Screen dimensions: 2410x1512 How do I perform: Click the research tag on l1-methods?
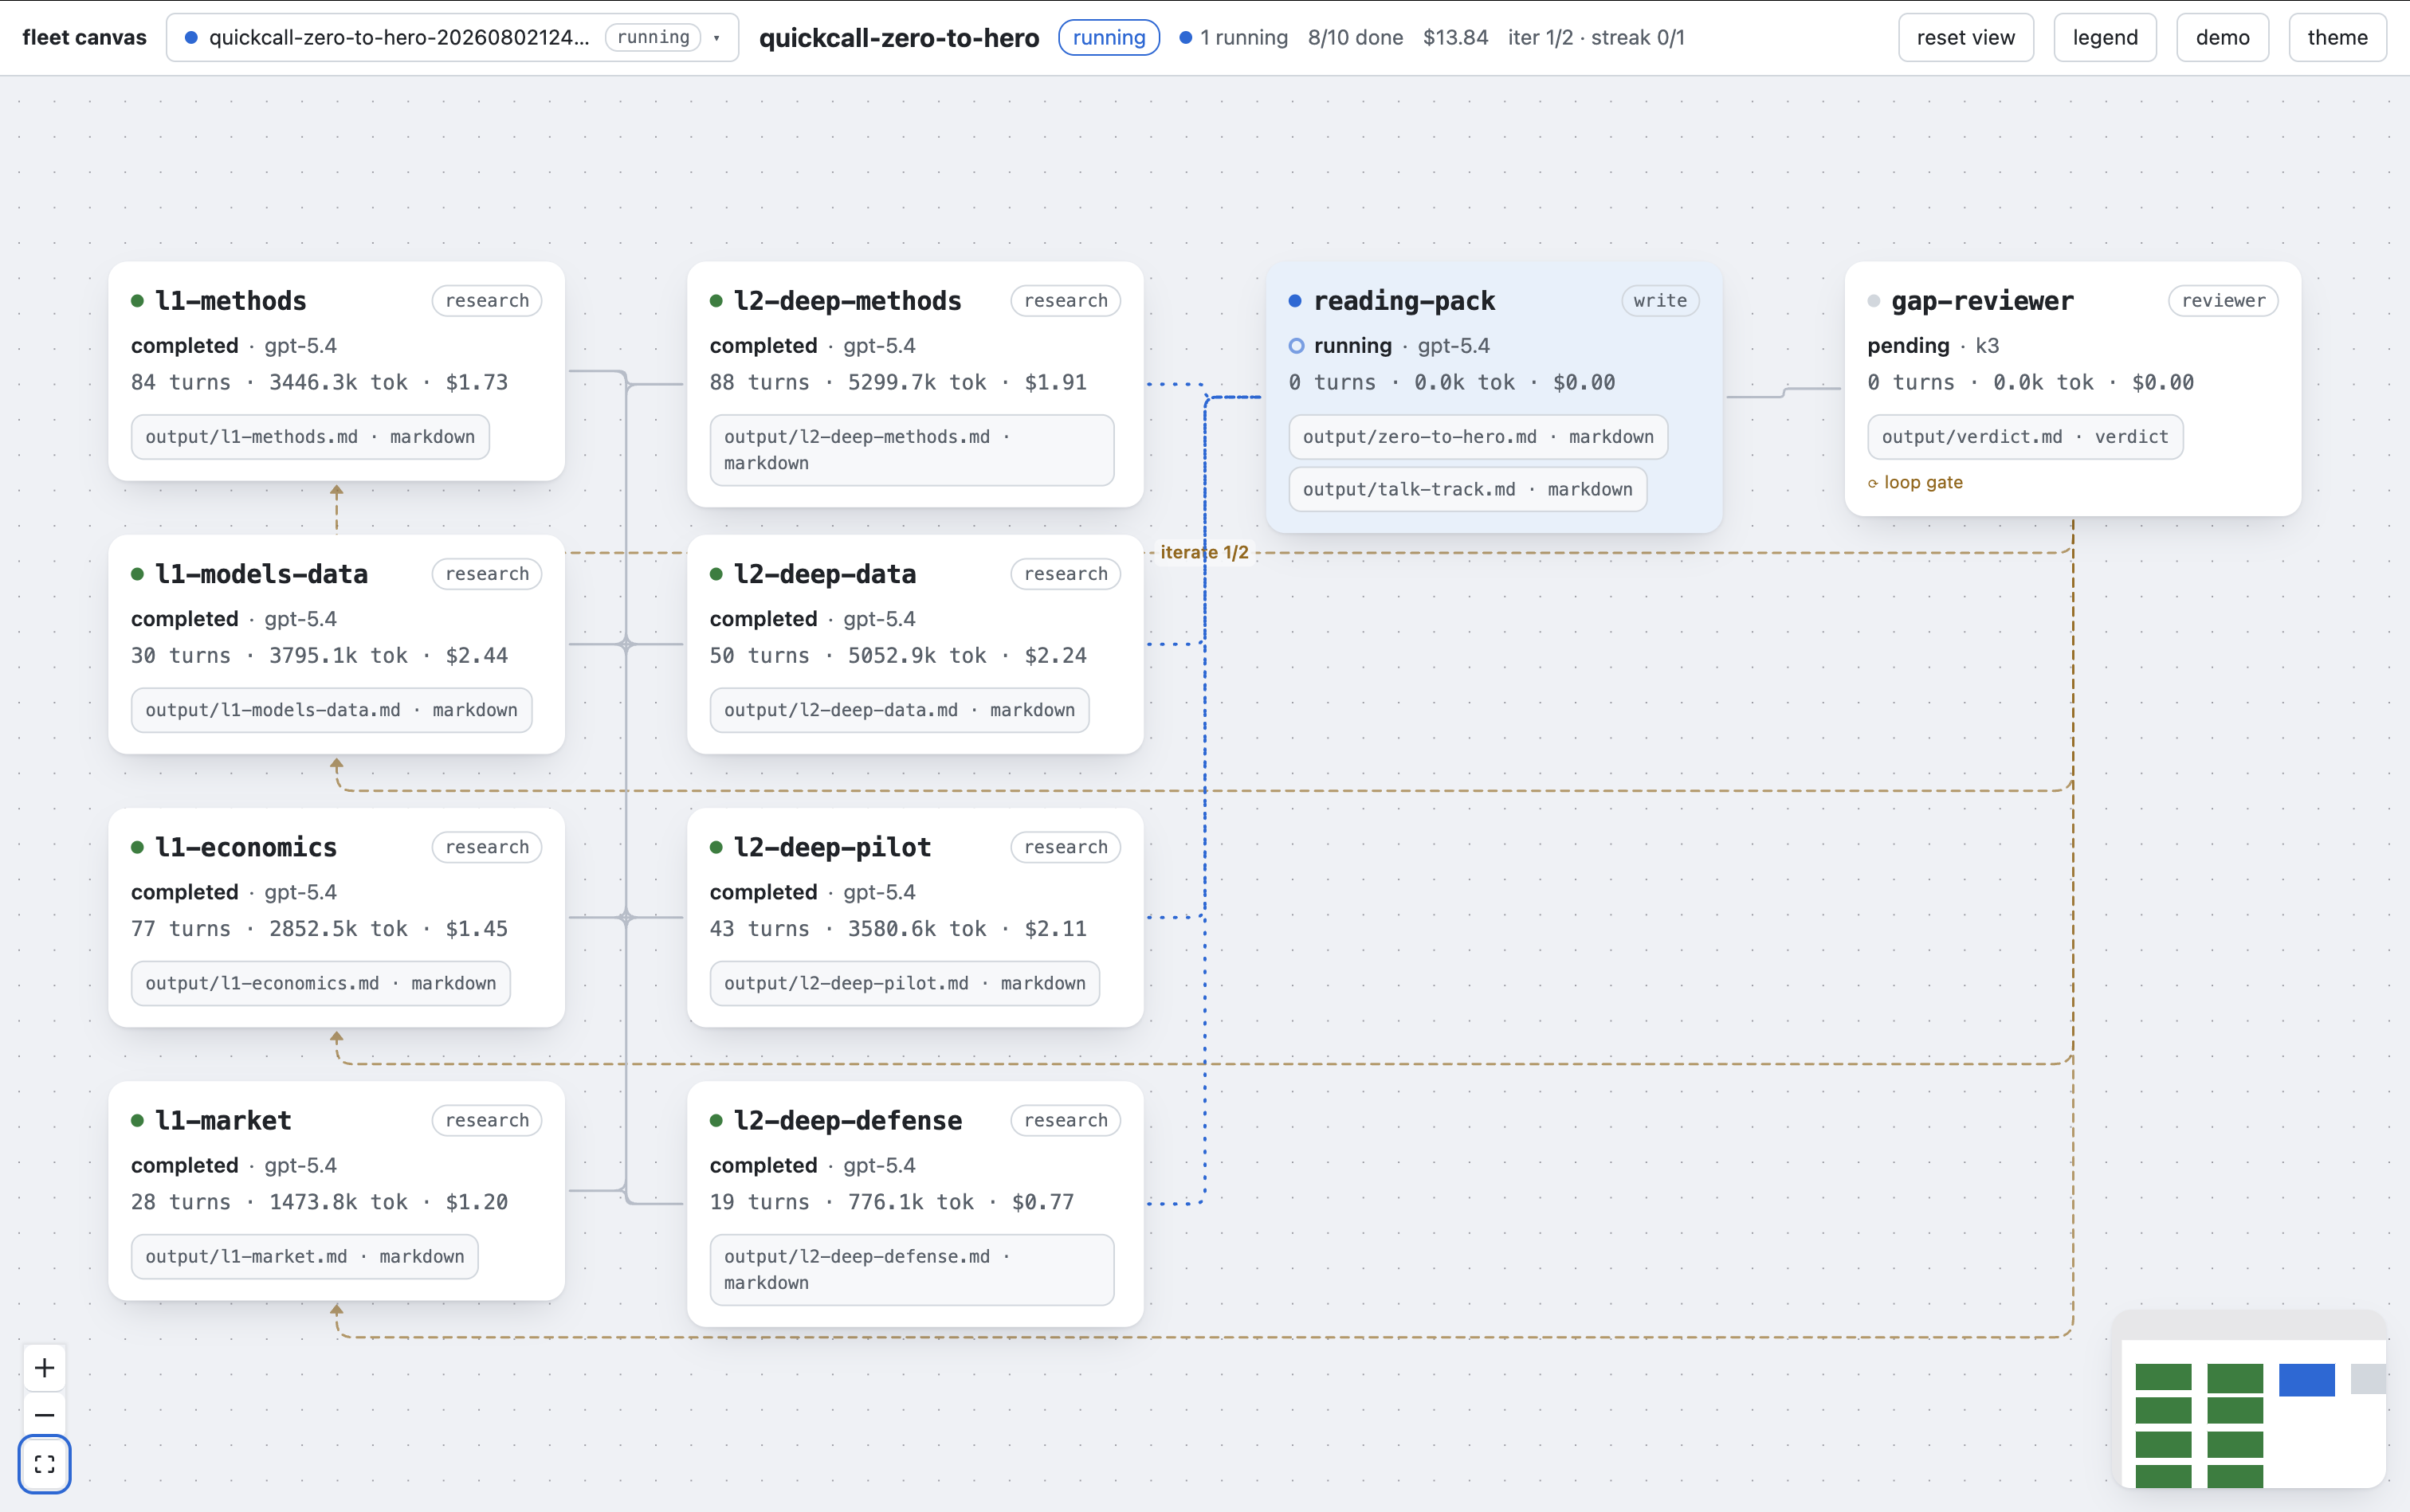tap(487, 301)
